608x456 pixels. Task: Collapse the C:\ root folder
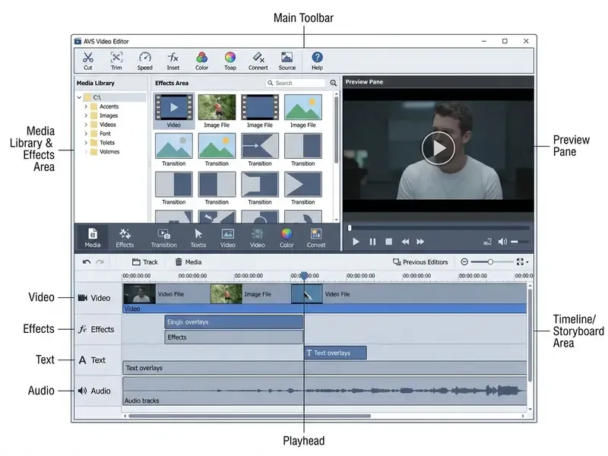[x=79, y=97]
